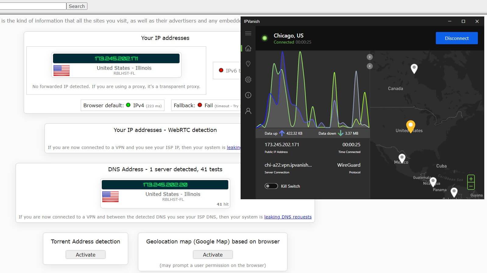Open IPVanish account profile

(x=248, y=111)
